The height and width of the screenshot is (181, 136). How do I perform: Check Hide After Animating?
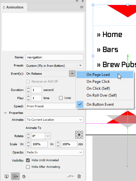tap(28, 167)
